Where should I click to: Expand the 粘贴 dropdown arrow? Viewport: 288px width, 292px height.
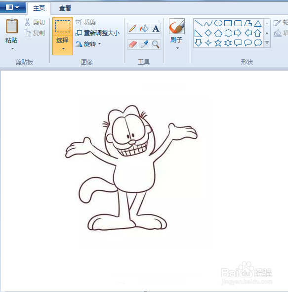click(12, 49)
